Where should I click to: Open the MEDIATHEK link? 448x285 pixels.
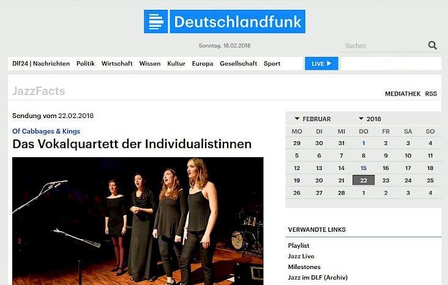(x=403, y=94)
